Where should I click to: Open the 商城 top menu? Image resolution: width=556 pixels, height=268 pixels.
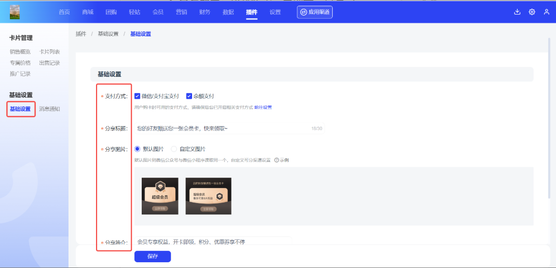coord(88,12)
